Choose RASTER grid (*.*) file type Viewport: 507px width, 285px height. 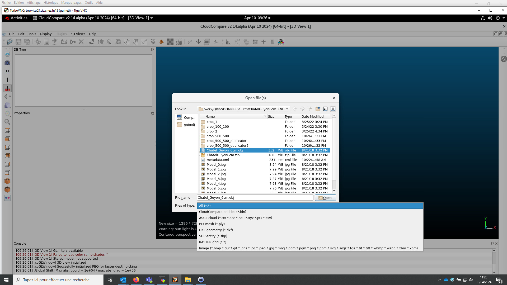pos(310,242)
